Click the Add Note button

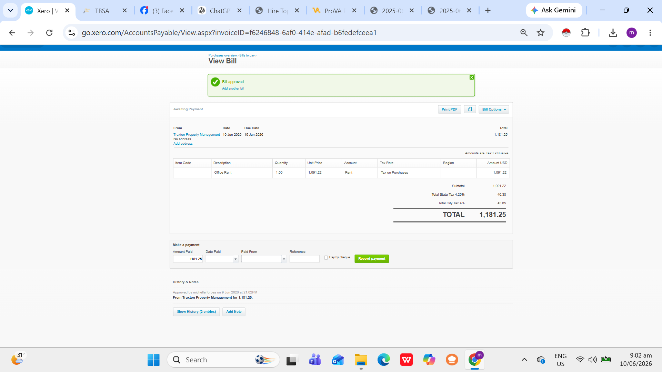point(234,312)
